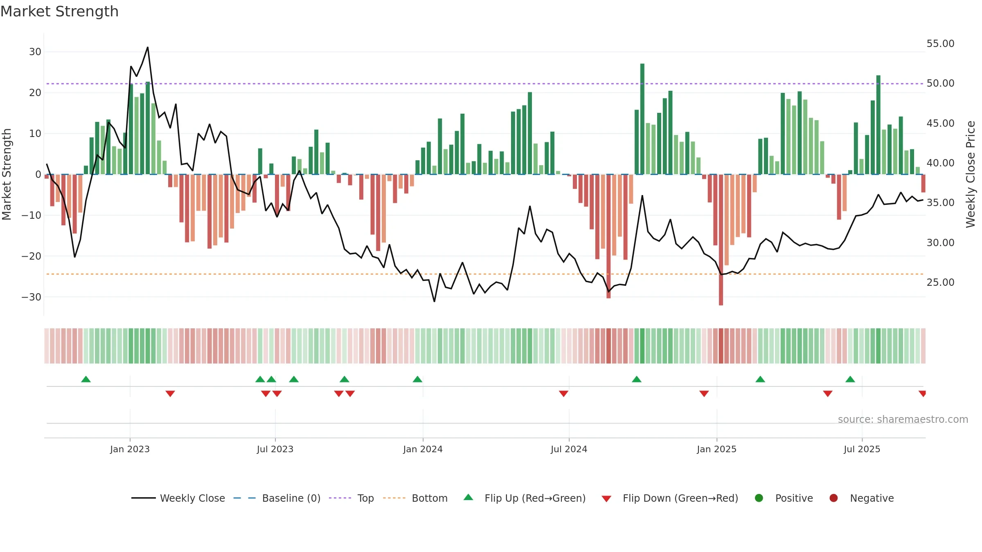Click the Jan 2024 axis label
982x552 pixels.
point(423,449)
